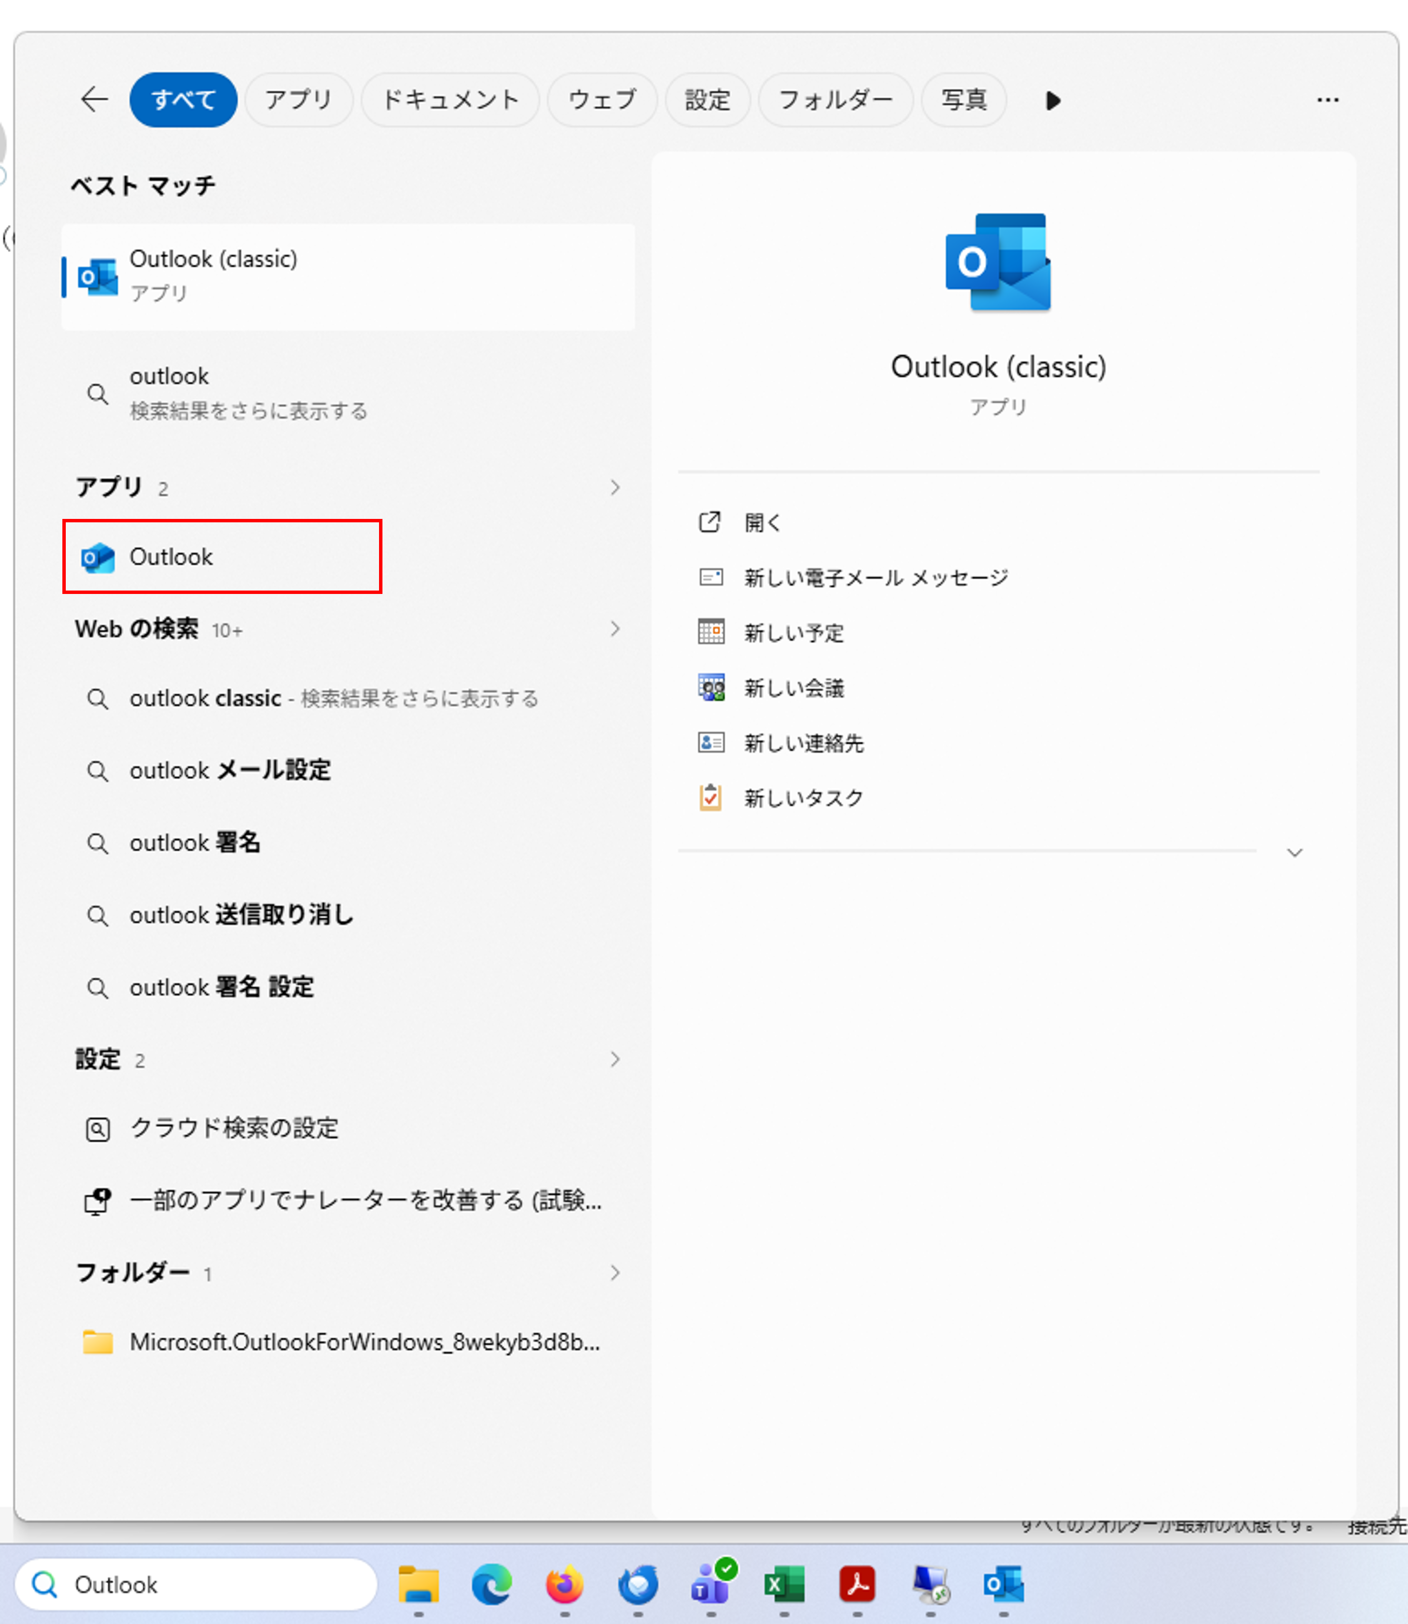
Task: Open Adobe Acrobat taskbar icon
Action: coord(857,1584)
